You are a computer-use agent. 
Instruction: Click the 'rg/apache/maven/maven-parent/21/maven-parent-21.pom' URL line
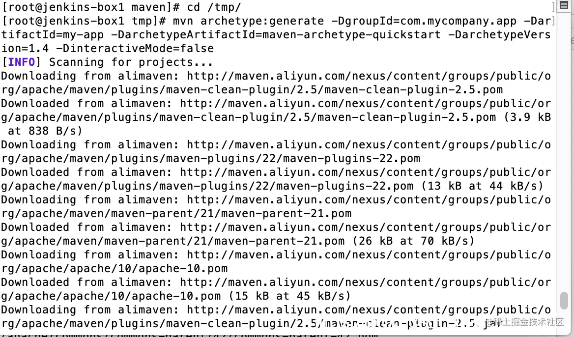pos(176,214)
